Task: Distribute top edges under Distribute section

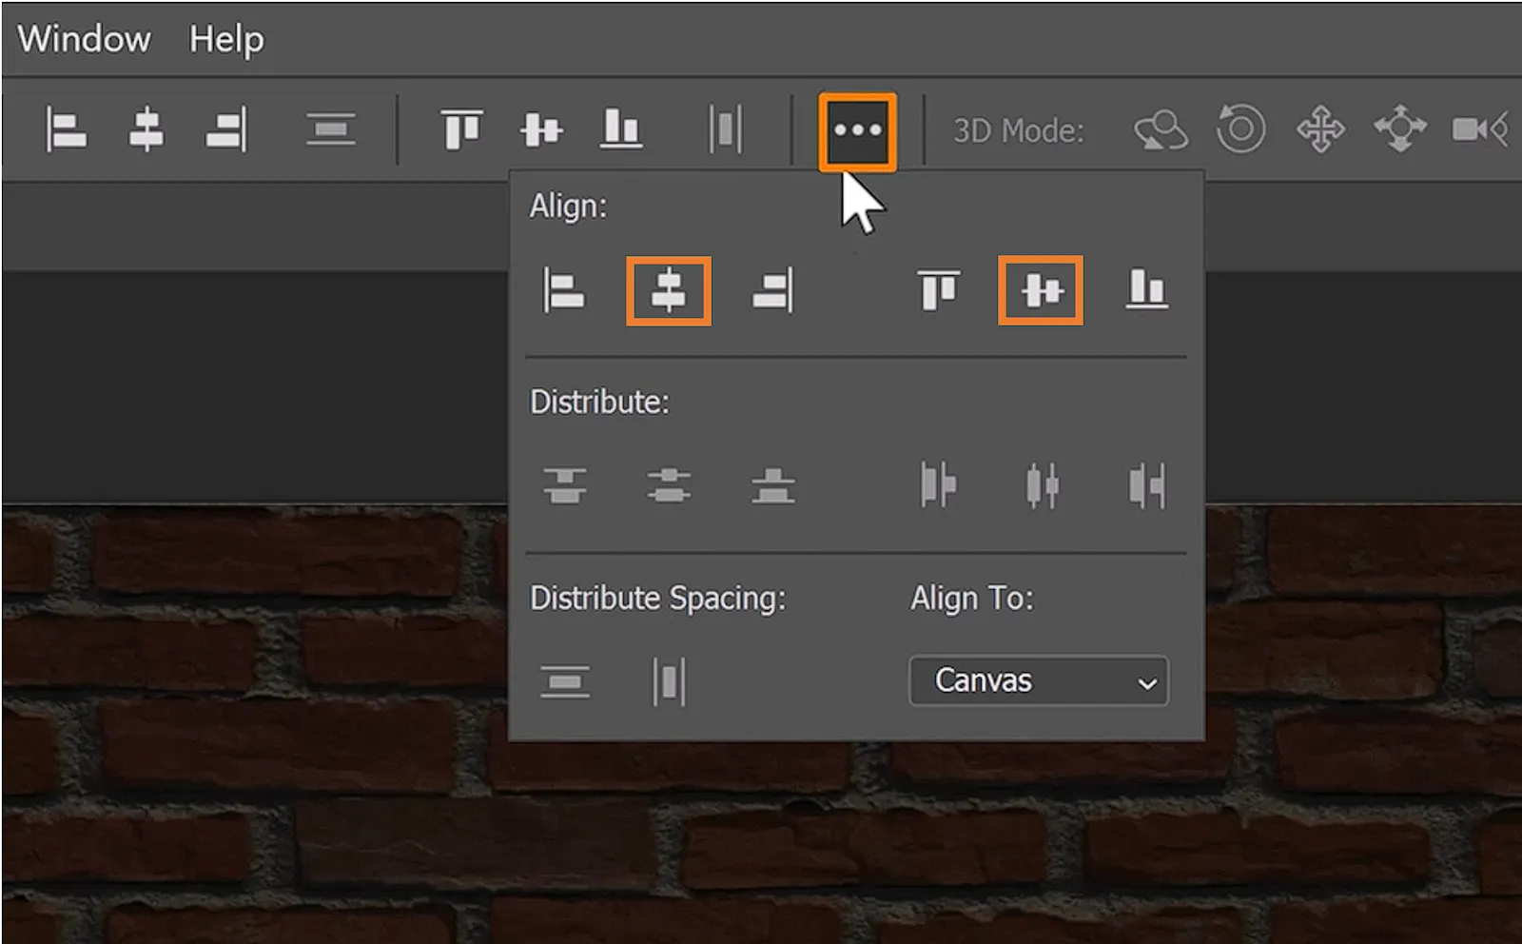Action: 564,485
